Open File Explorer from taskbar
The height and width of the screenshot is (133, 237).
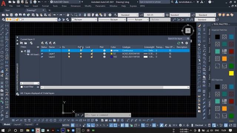coord(28,130)
